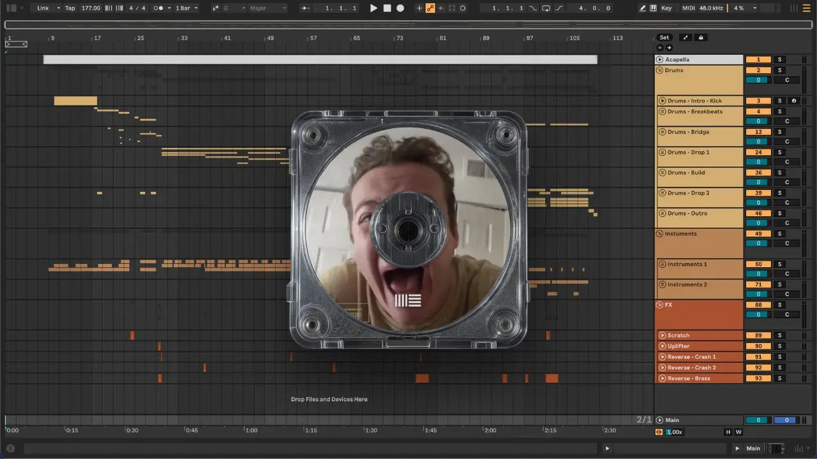Click the Uplifter track play icon
The height and width of the screenshot is (459, 817).
[663, 346]
